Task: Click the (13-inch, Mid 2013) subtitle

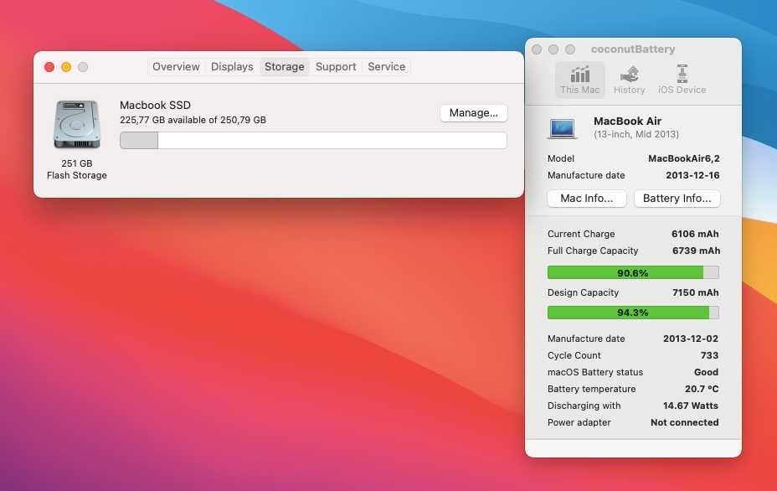Action: tap(636, 134)
